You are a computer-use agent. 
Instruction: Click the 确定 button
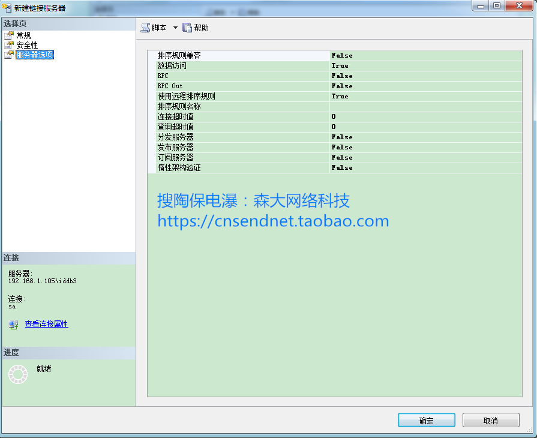coord(427,420)
